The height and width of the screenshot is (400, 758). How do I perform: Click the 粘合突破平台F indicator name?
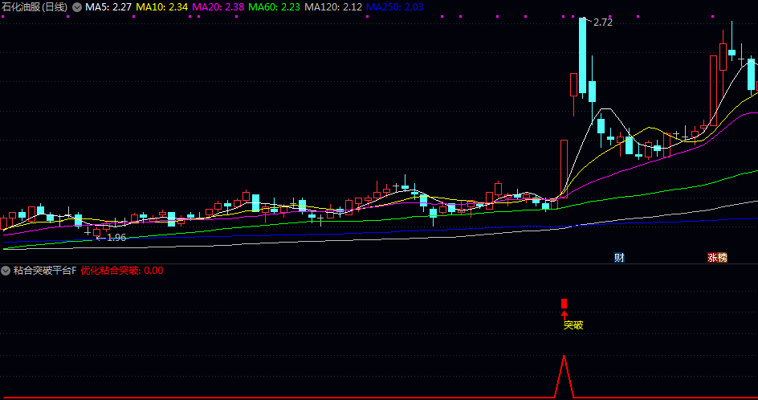(44, 271)
